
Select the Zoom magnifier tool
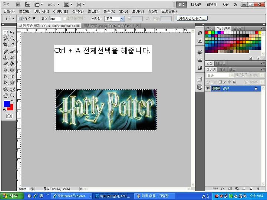pos(12,96)
